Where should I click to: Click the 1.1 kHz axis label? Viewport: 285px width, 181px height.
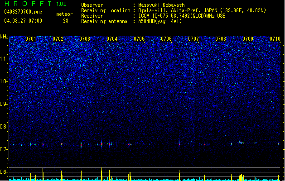(4, 59)
